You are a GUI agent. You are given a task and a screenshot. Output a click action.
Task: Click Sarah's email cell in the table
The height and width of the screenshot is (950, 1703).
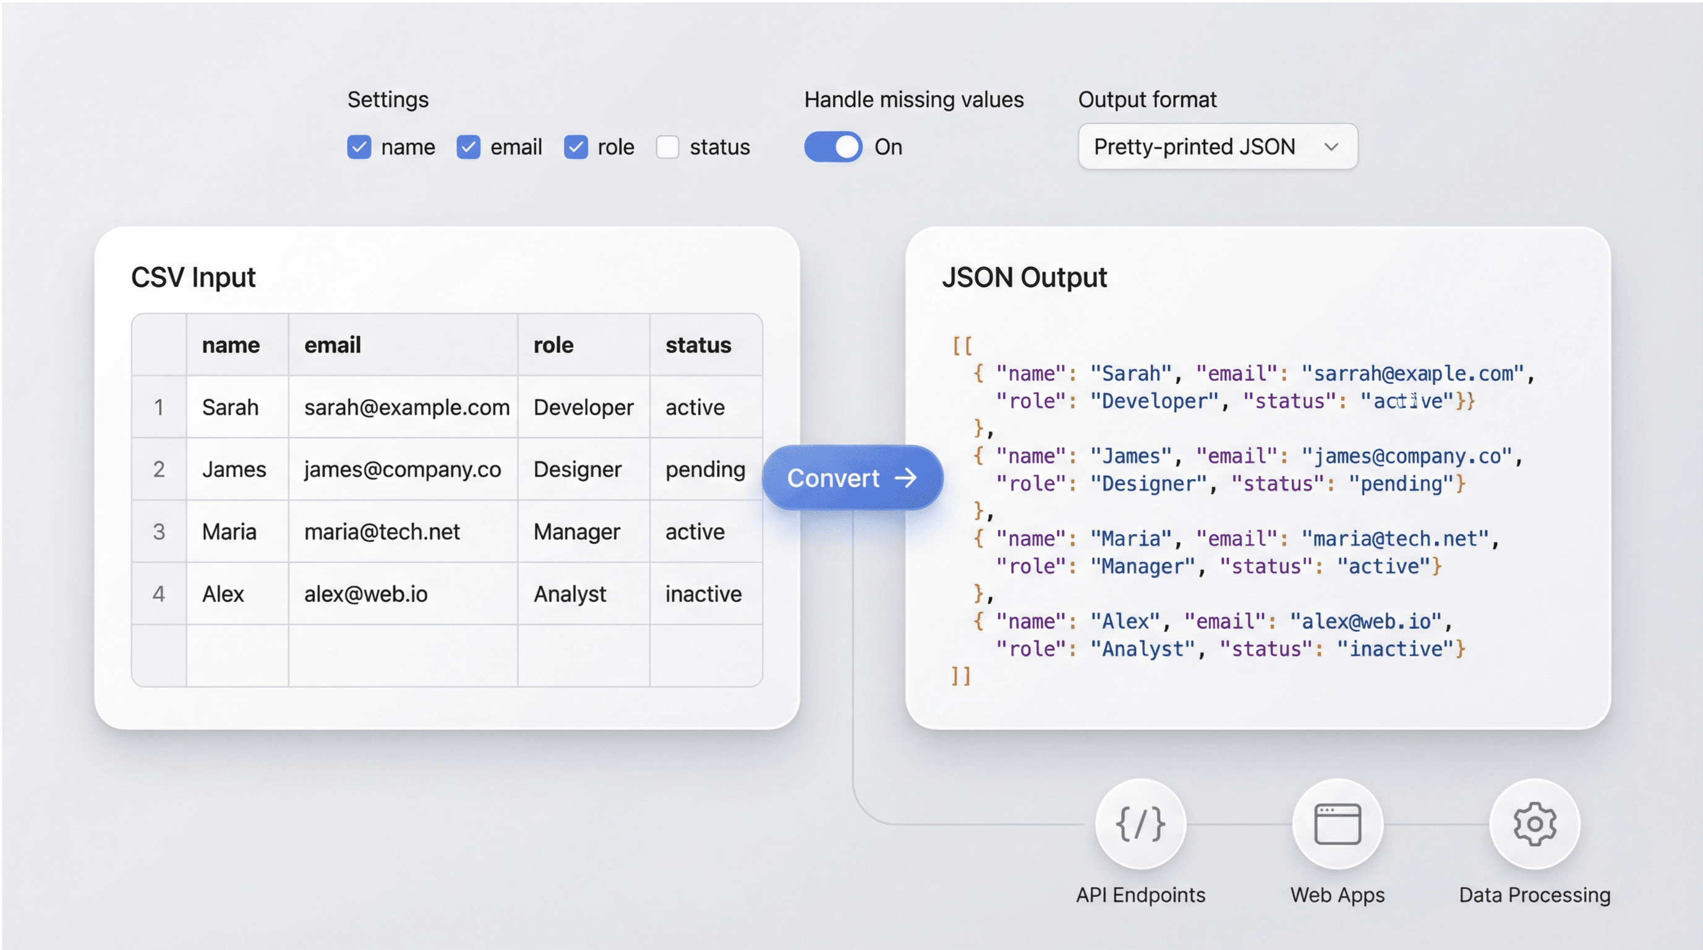[404, 407]
